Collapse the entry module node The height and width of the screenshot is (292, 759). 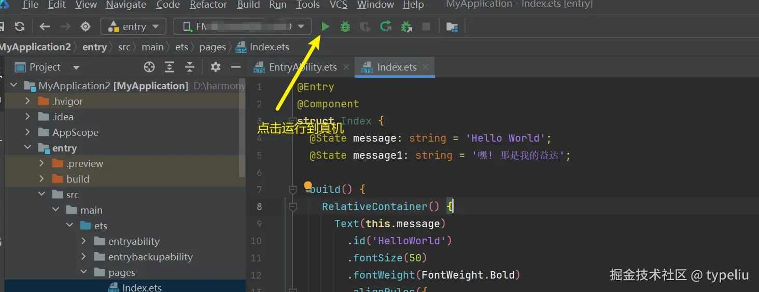(27, 148)
